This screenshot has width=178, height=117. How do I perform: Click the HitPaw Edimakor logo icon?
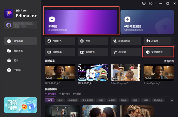pyautogui.click(x=9, y=14)
